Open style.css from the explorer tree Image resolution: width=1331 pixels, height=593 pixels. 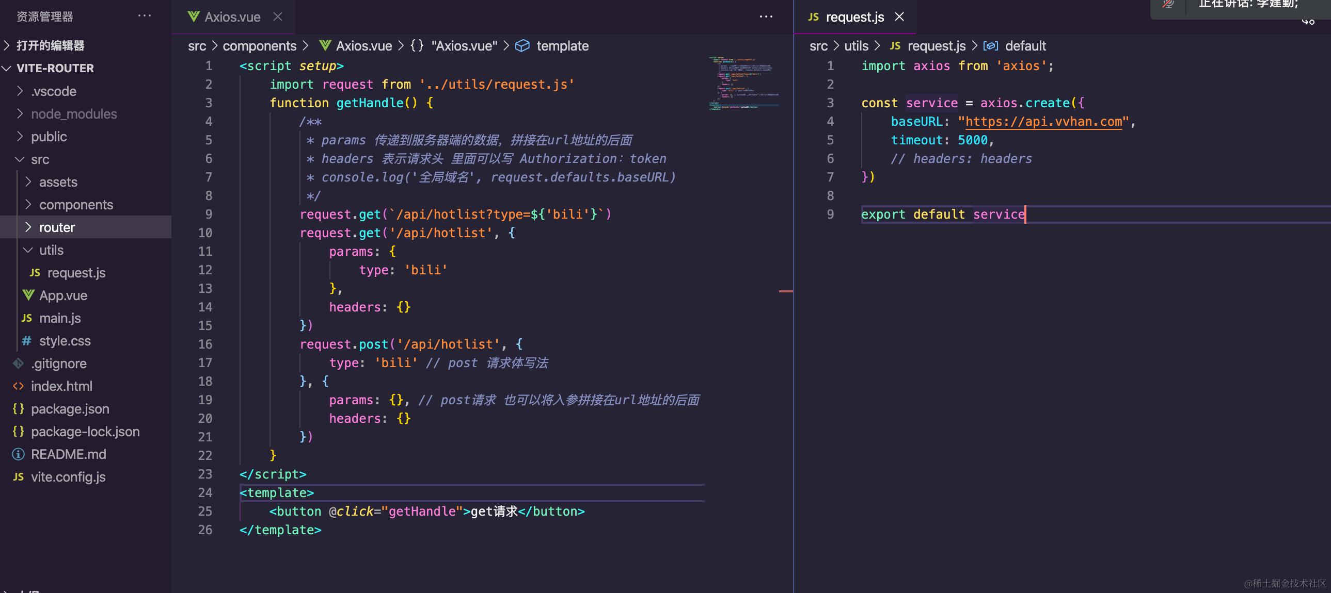65,341
